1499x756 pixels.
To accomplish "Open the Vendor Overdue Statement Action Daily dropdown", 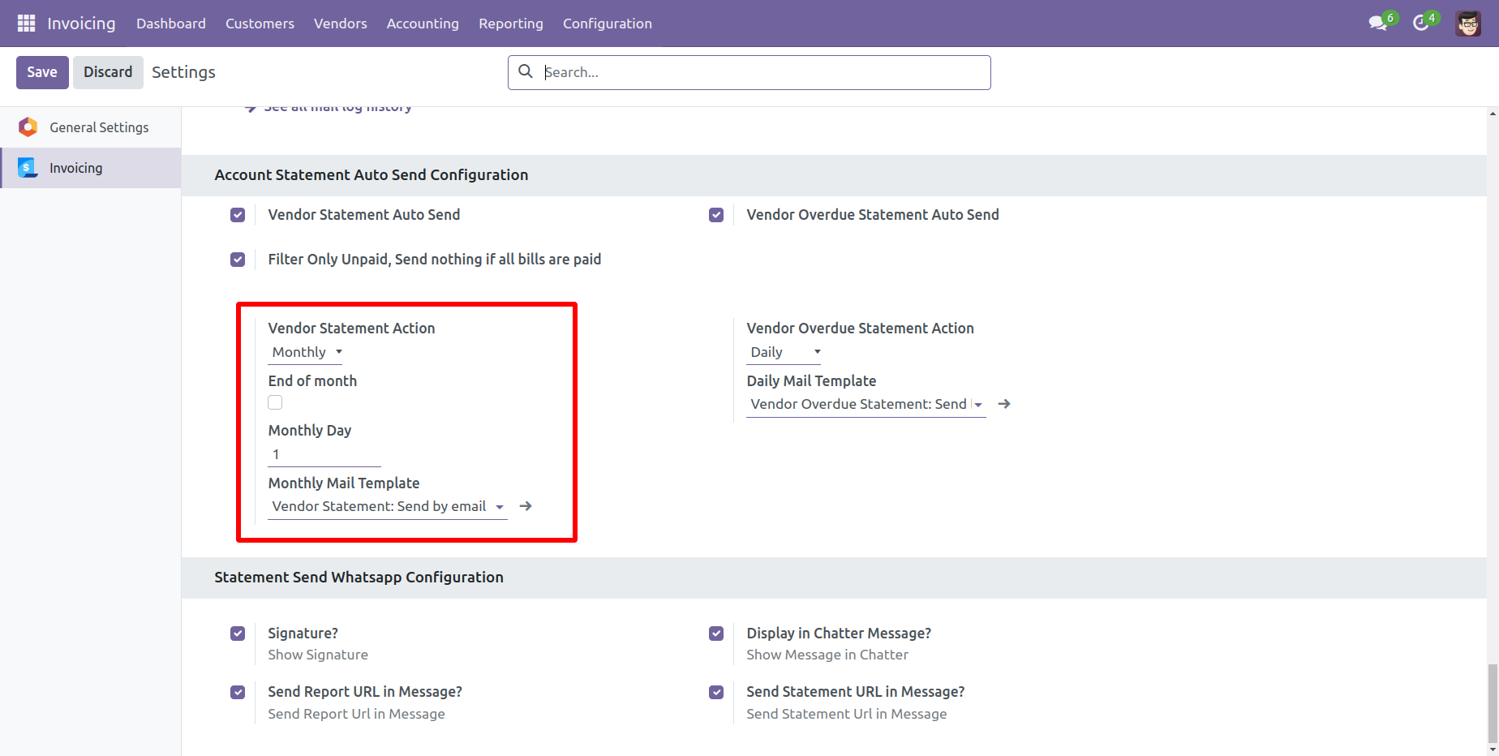I will [x=784, y=352].
